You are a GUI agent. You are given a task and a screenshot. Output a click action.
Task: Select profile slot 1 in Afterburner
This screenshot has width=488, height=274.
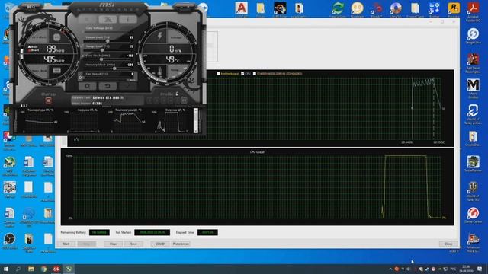(150, 100)
